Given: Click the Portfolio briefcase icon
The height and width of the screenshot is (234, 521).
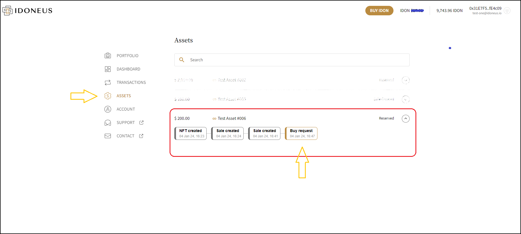Looking at the screenshot, I should tap(108, 56).
